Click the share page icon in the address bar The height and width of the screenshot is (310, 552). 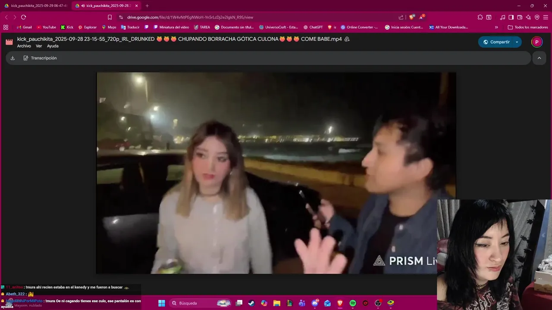pos(401,17)
